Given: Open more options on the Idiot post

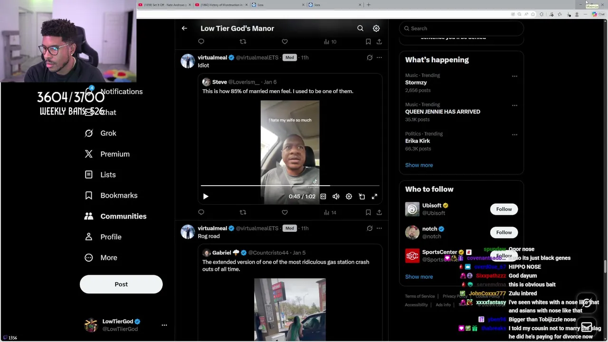Looking at the screenshot, I should [x=379, y=57].
